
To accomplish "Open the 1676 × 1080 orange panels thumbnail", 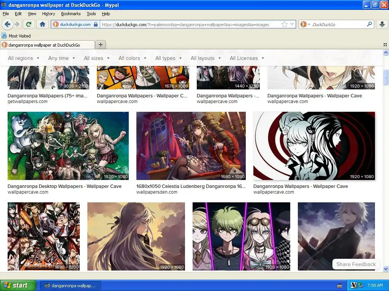I will [x=143, y=78].
